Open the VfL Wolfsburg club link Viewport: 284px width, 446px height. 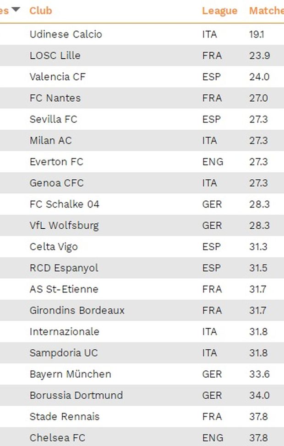(x=64, y=226)
